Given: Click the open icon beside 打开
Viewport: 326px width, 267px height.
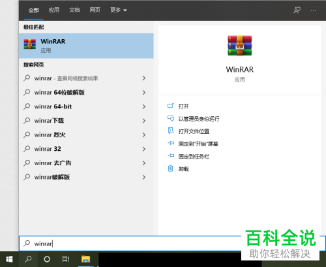Looking at the screenshot, I should pyautogui.click(x=171, y=106).
